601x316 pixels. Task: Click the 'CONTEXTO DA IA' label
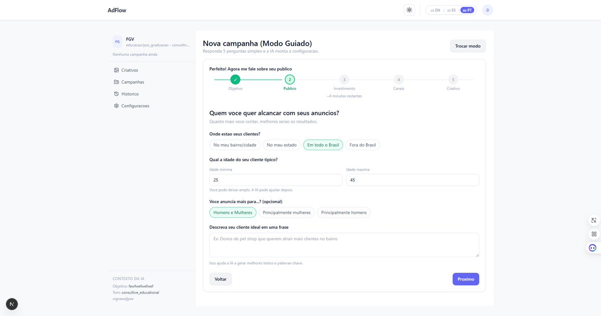pyautogui.click(x=128, y=278)
